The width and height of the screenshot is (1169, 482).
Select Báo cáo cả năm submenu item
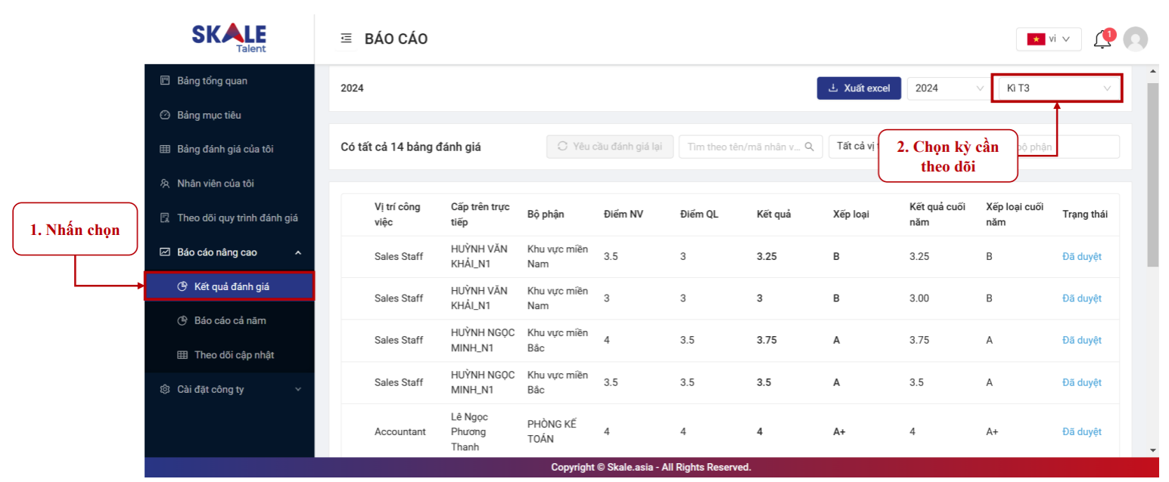(230, 321)
